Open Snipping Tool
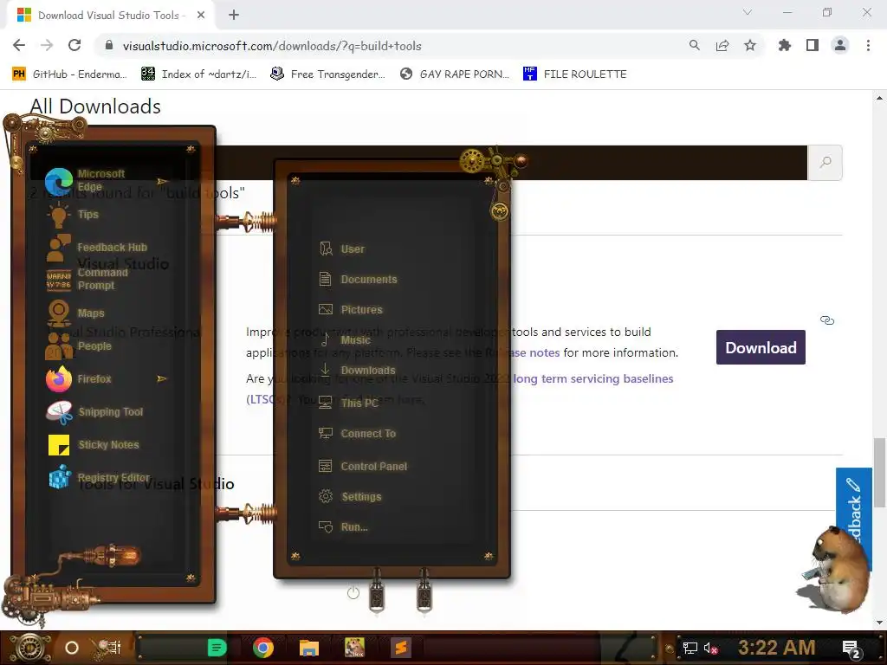This screenshot has height=665, width=887. pos(94,411)
